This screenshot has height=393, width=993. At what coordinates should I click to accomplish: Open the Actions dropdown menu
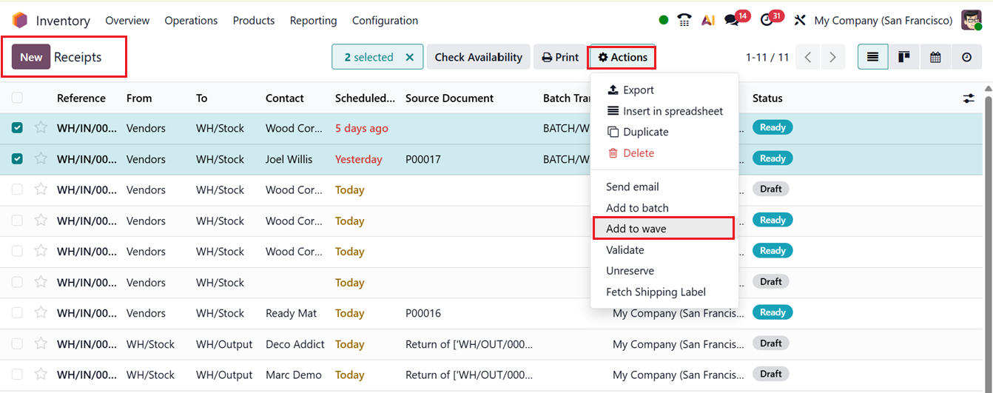pyautogui.click(x=622, y=57)
